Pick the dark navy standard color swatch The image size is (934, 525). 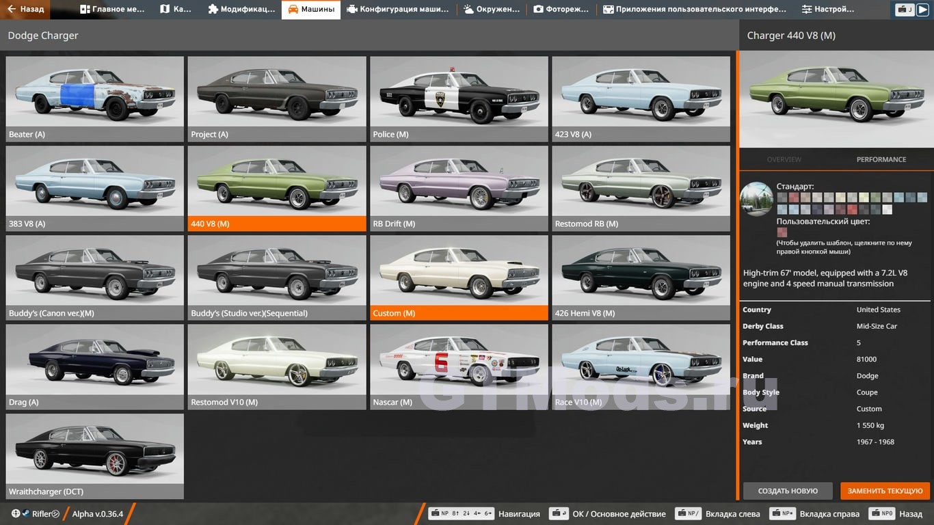tap(817, 209)
